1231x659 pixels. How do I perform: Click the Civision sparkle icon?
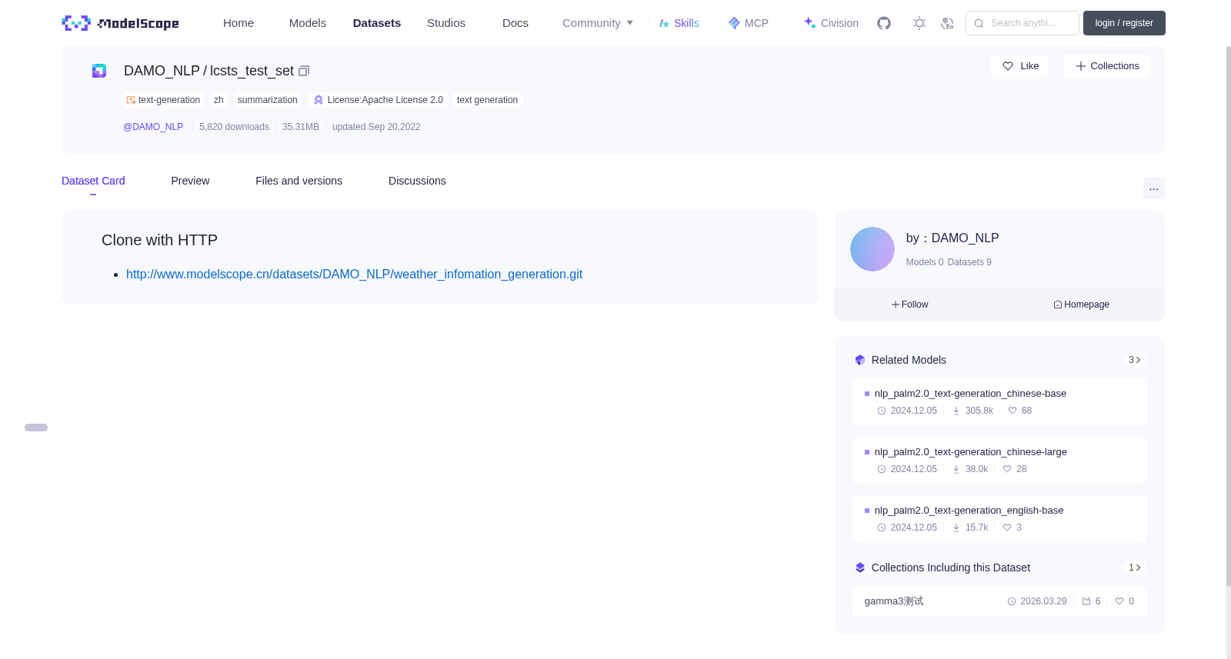pos(810,23)
